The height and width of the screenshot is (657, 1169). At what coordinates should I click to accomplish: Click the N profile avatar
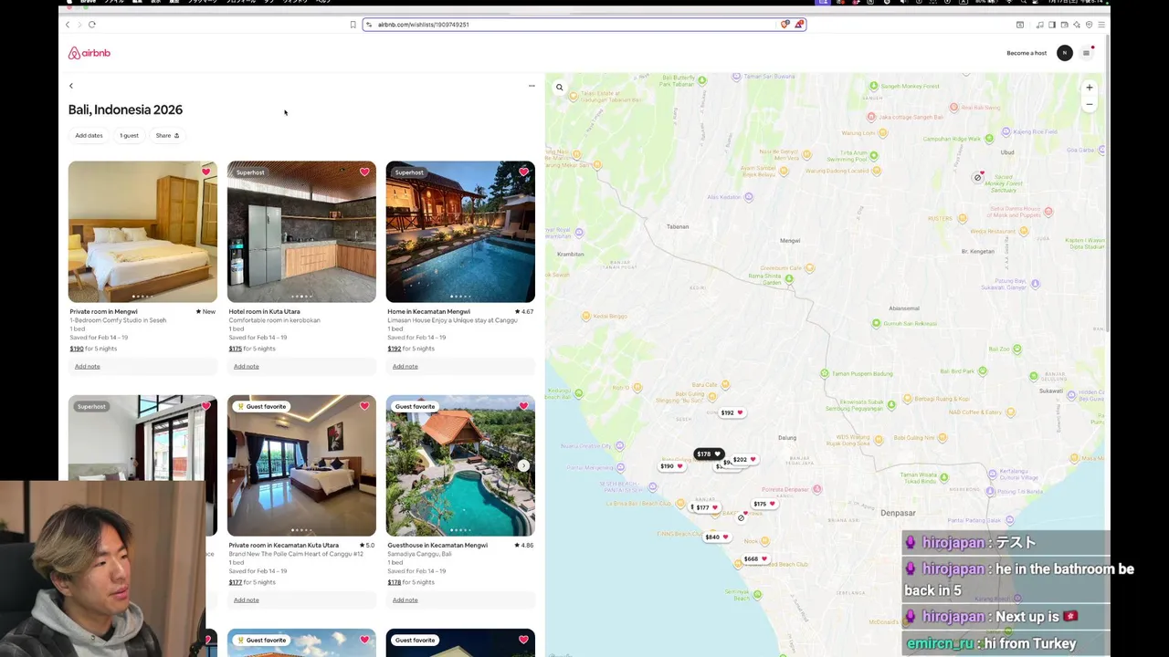tap(1064, 53)
